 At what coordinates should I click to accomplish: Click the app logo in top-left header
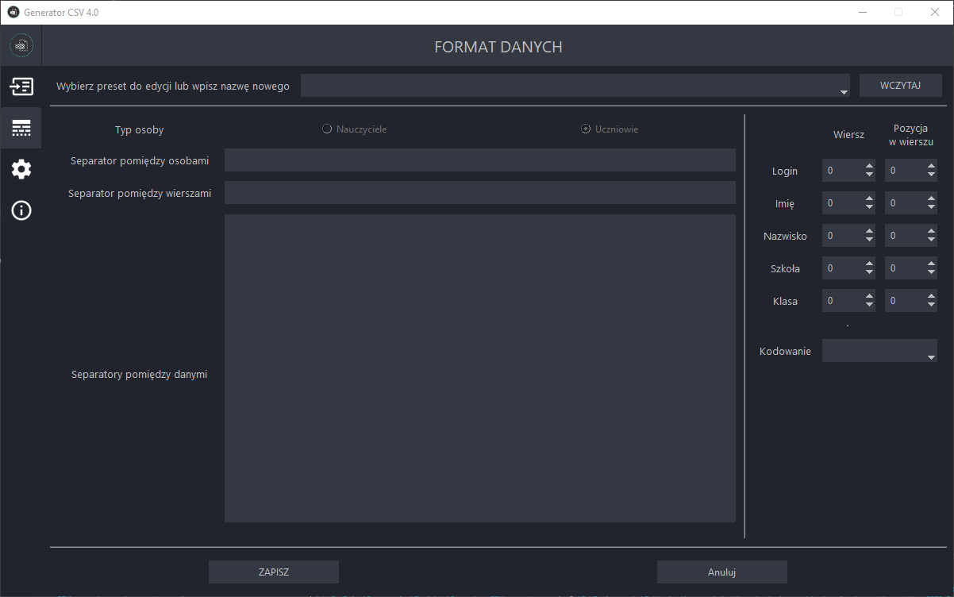21,46
